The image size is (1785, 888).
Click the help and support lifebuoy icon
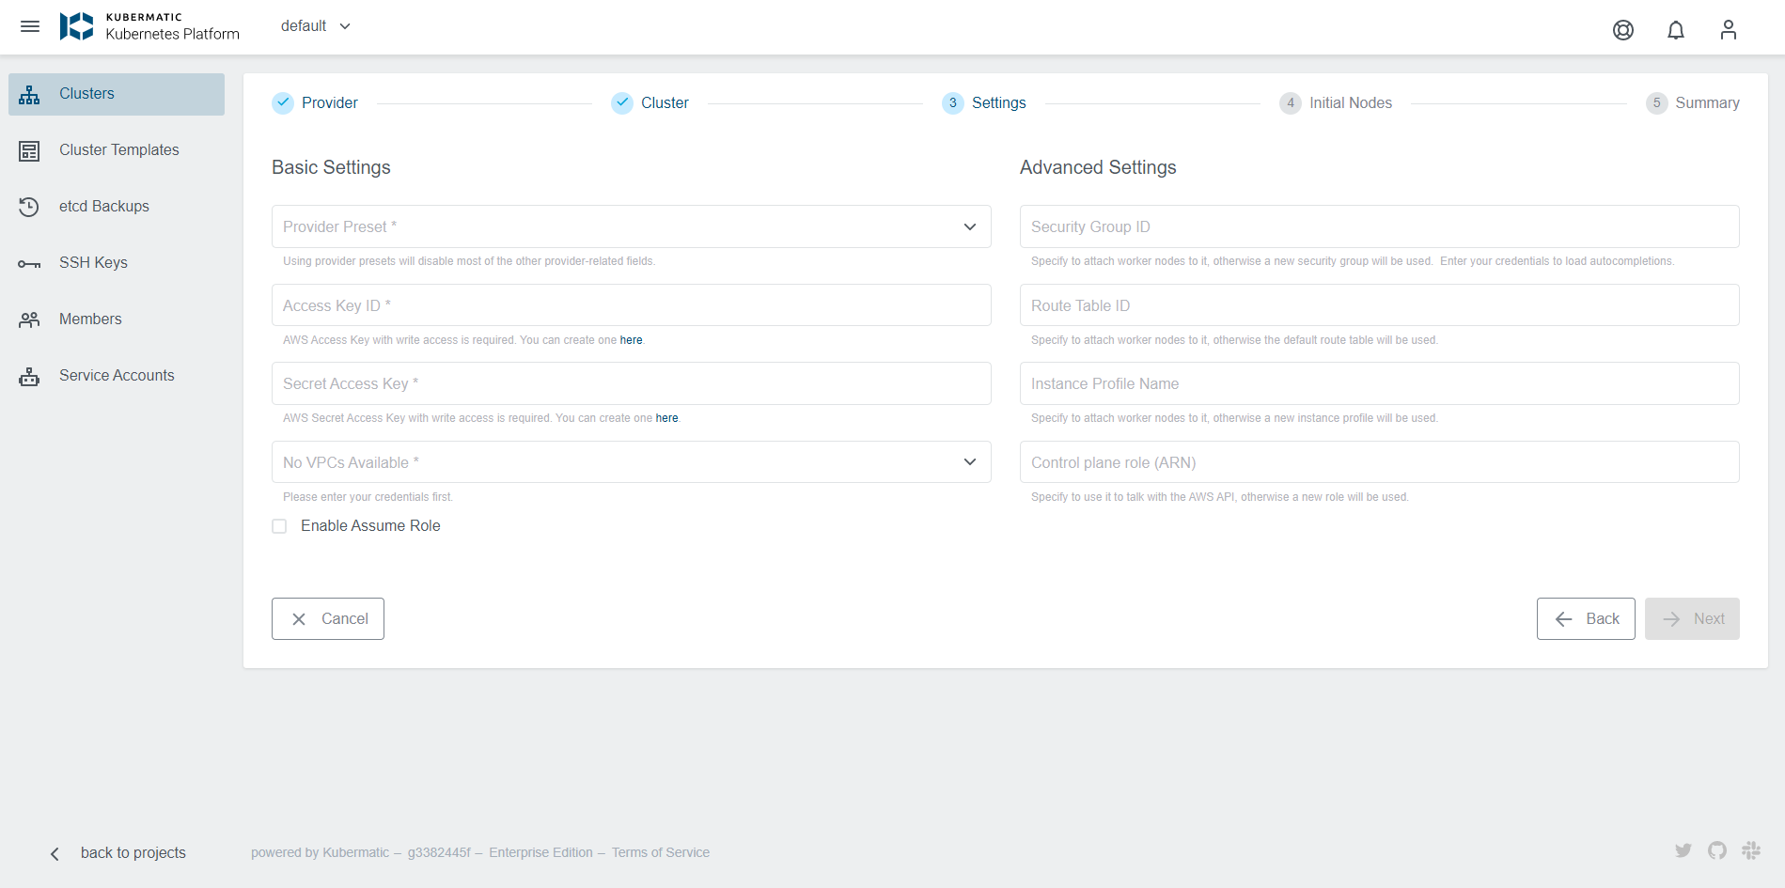tap(1622, 30)
